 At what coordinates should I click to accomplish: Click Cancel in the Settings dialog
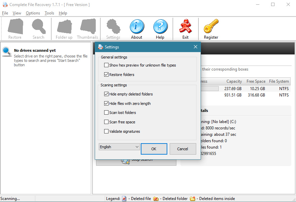pos(182,149)
